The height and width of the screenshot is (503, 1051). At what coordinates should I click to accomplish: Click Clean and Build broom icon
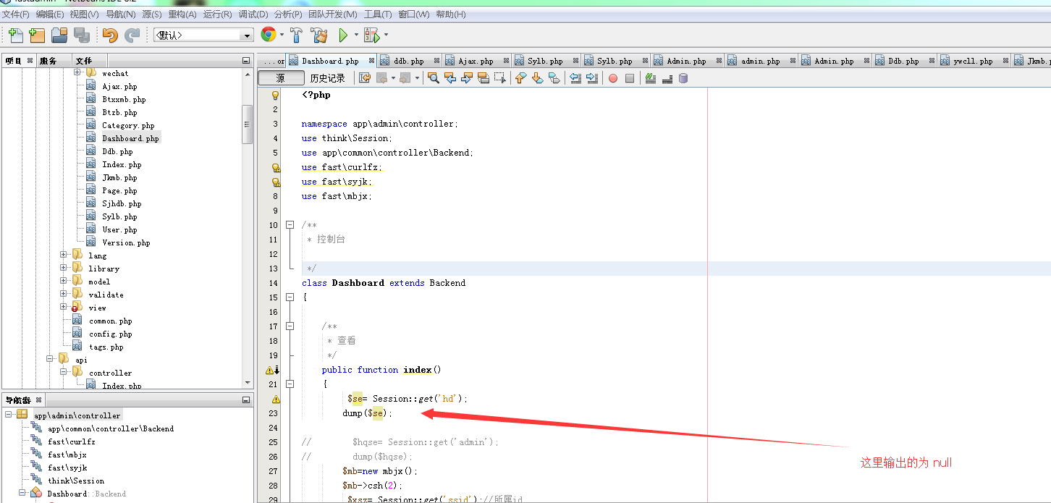click(318, 35)
